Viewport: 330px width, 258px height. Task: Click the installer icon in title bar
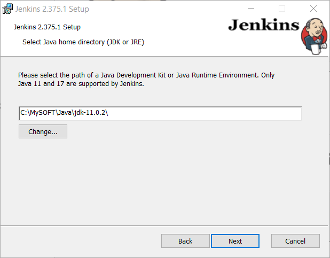tap(7, 9)
